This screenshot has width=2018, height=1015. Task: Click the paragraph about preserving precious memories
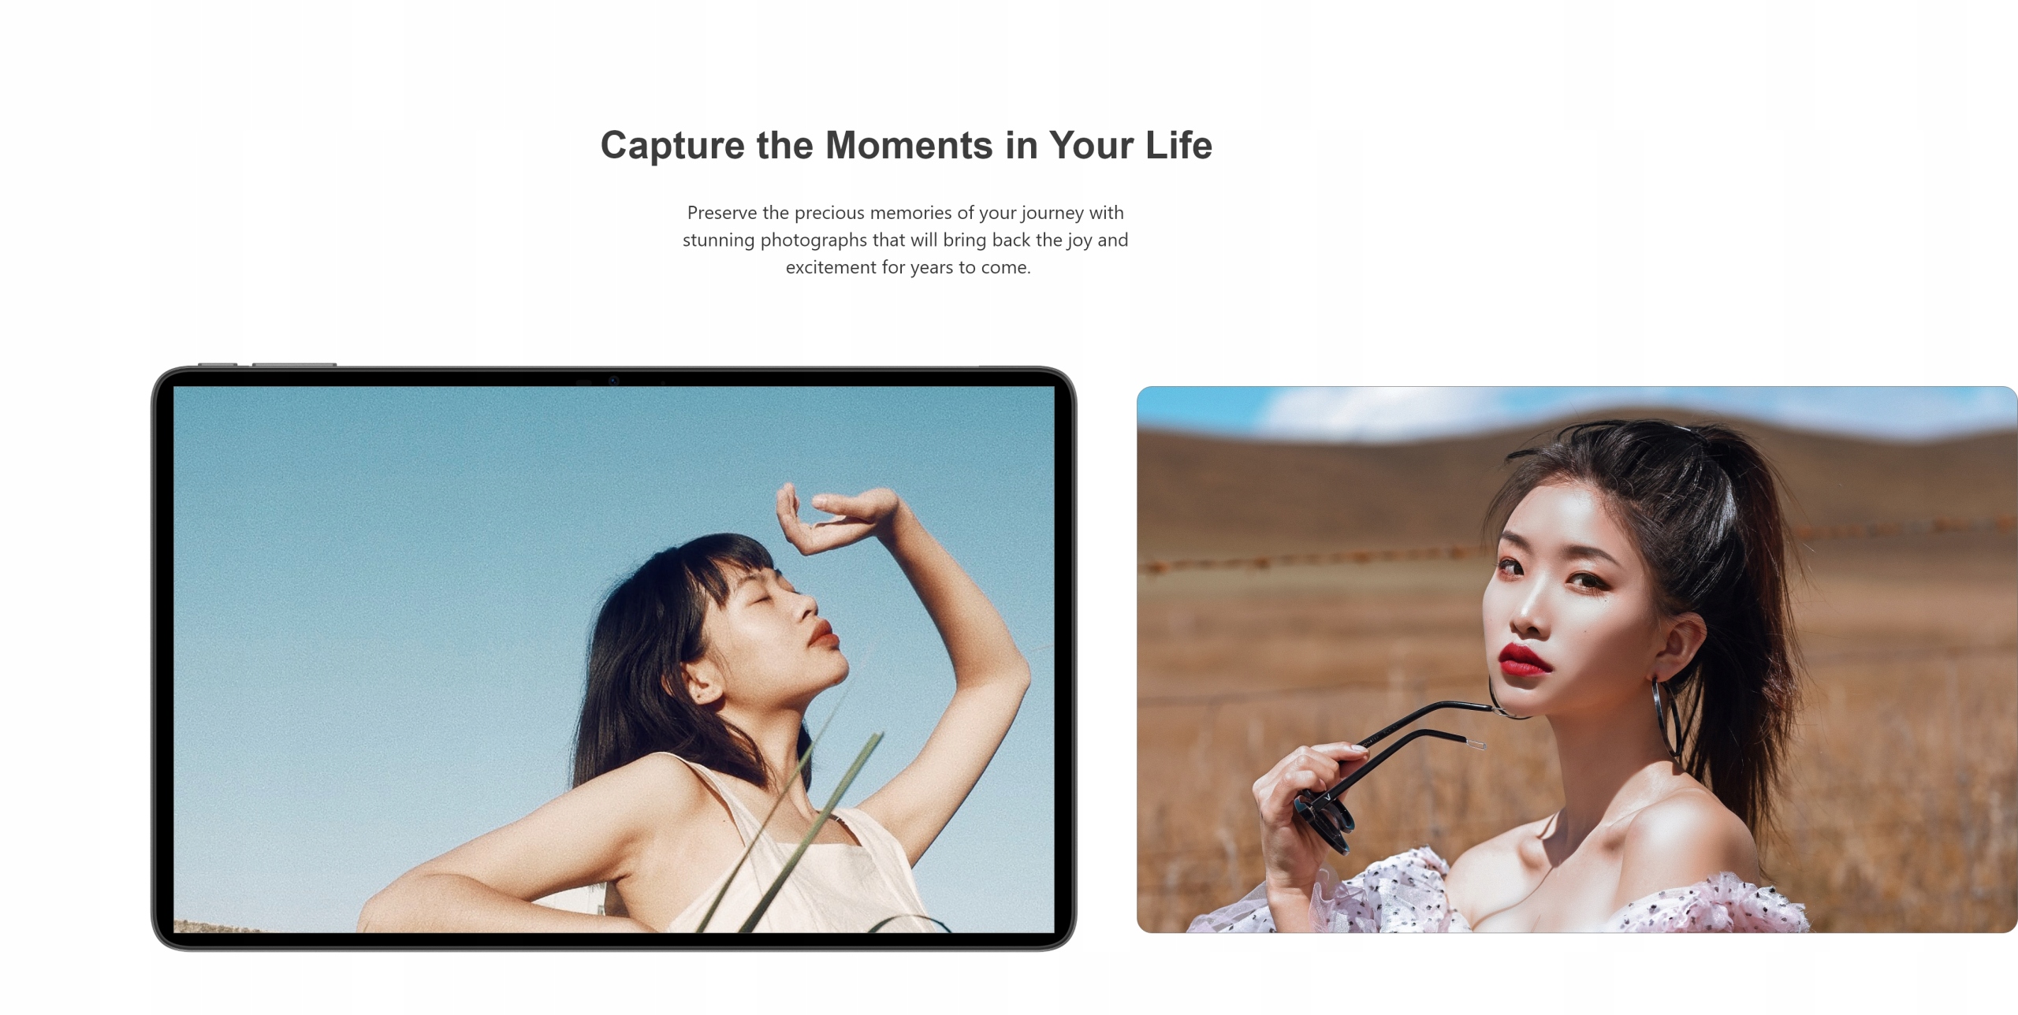tap(907, 240)
